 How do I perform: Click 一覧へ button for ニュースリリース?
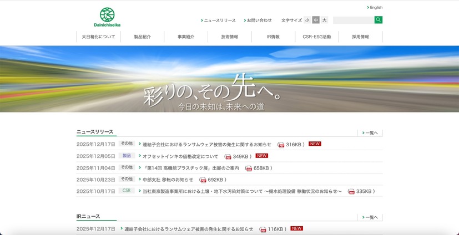tap(370, 133)
